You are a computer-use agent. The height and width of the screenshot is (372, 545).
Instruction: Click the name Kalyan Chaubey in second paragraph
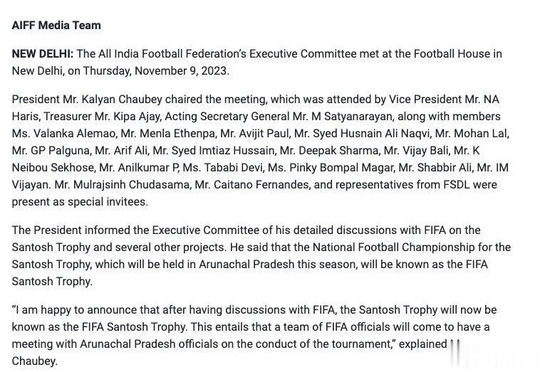(x=122, y=100)
